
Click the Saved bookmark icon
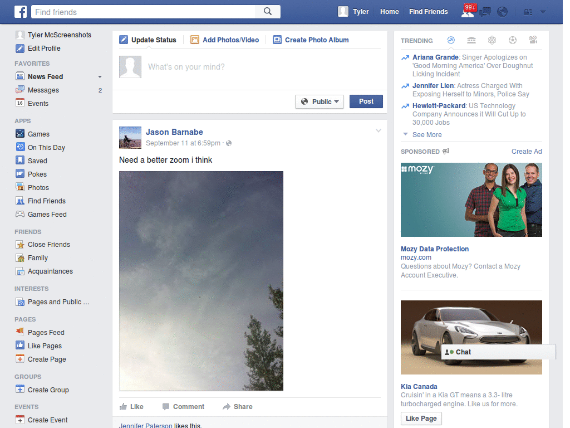20,160
